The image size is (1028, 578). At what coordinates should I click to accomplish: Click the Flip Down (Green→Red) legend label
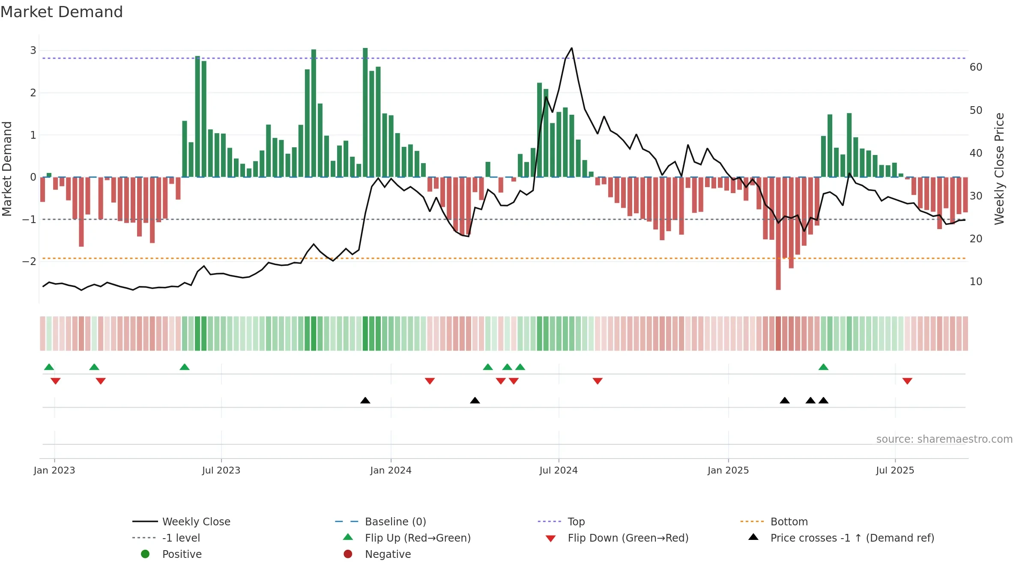(628, 538)
